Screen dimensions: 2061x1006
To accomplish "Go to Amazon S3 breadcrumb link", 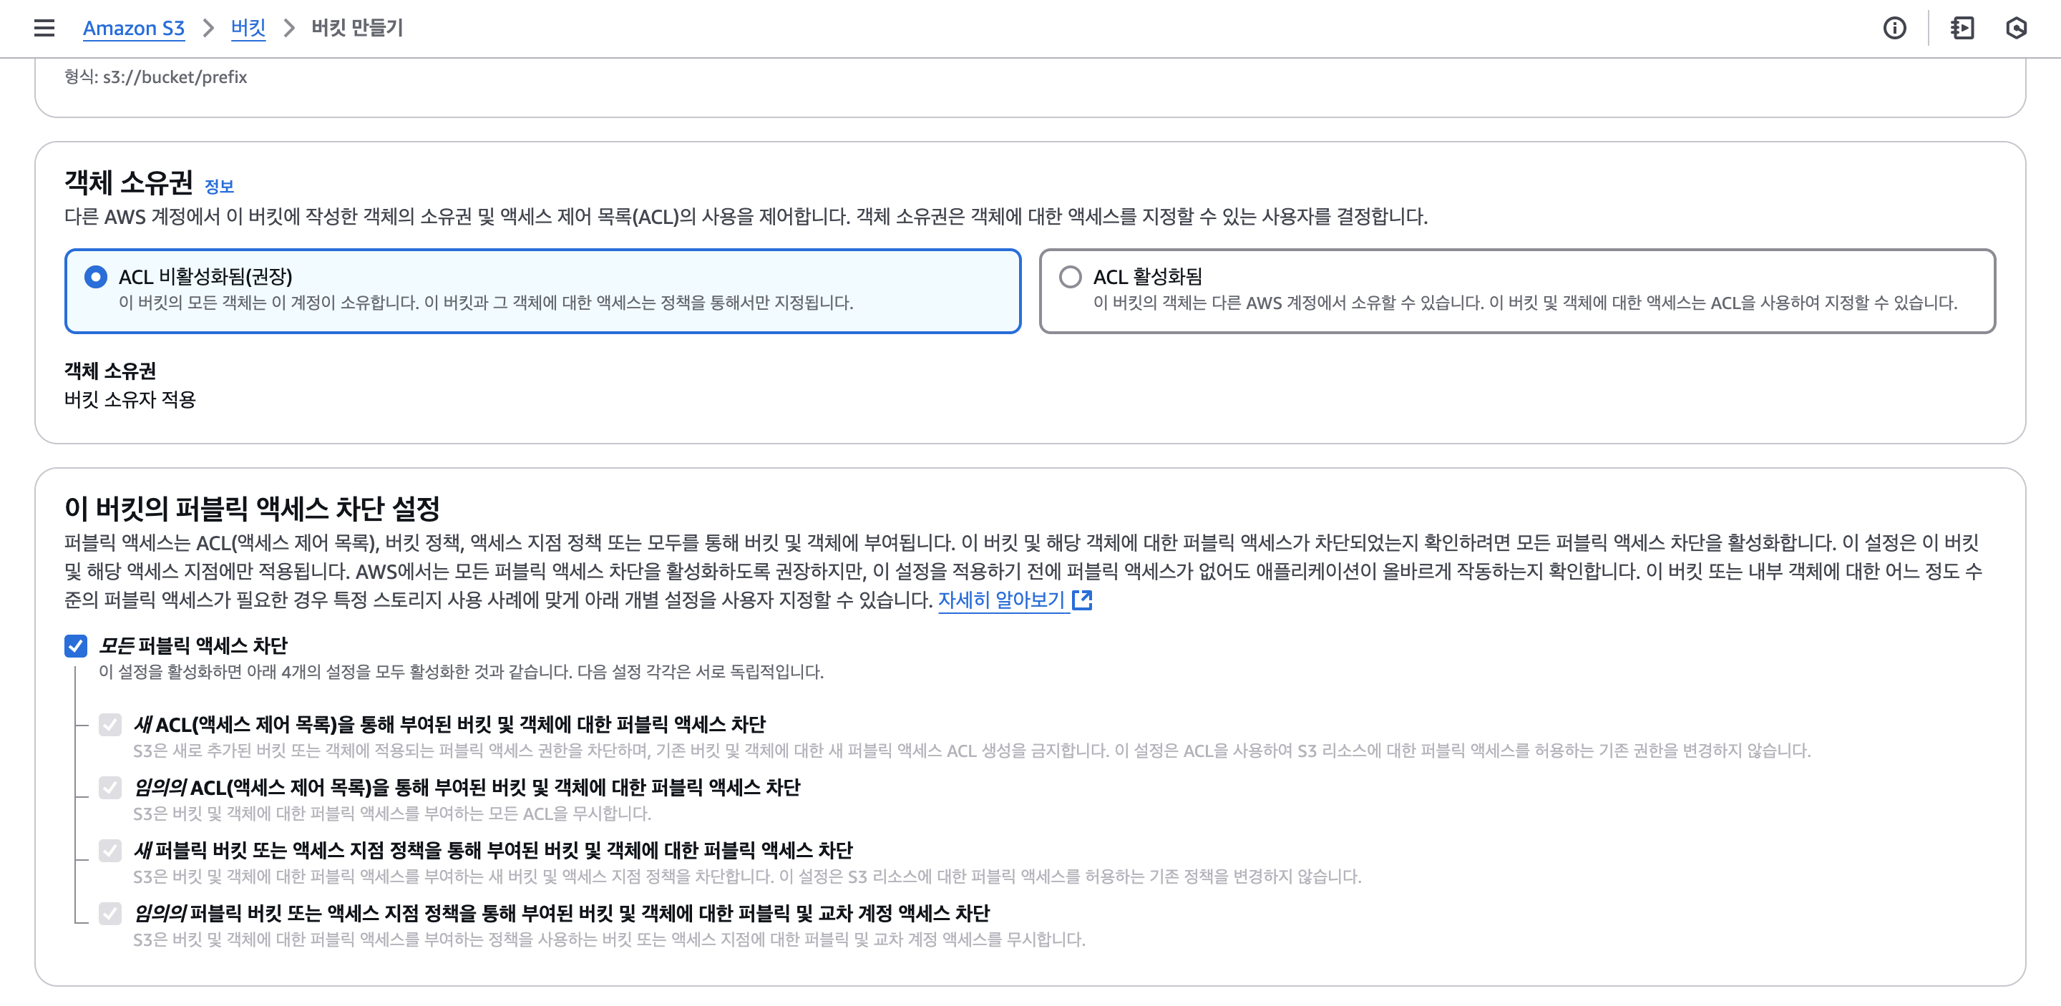I will coord(134,28).
